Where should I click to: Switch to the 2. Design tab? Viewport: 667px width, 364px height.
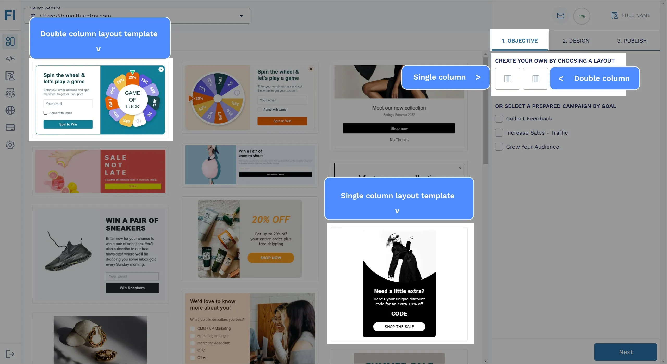[576, 41]
